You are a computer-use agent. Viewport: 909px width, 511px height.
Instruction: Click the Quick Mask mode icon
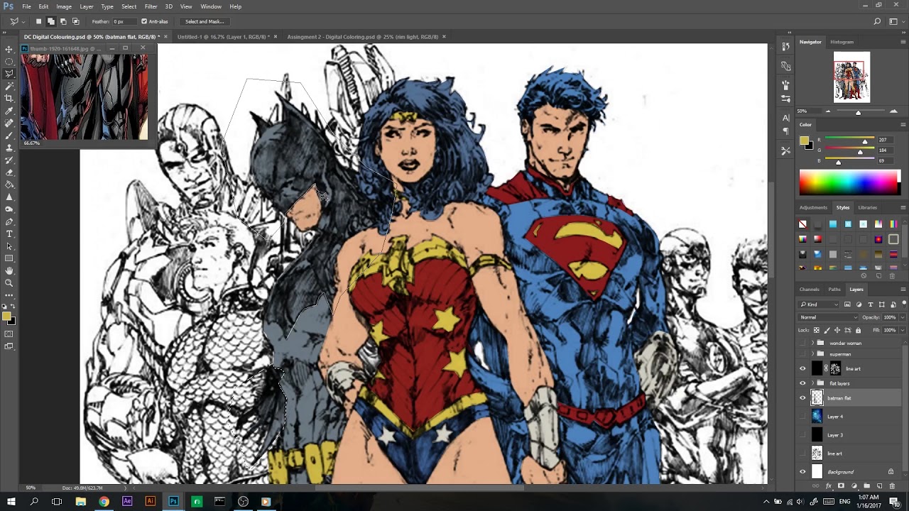pos(9,334)
